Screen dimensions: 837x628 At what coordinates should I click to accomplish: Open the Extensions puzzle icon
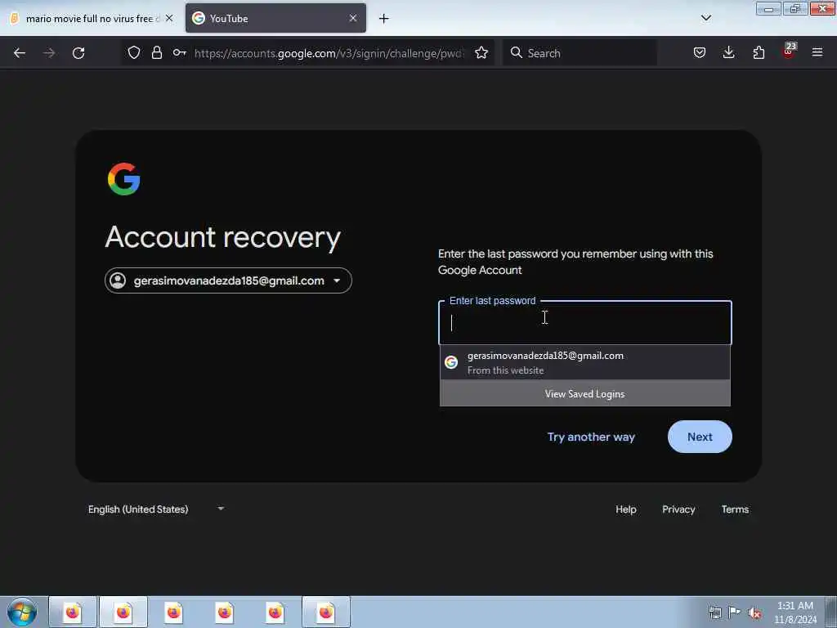[759, 52]
